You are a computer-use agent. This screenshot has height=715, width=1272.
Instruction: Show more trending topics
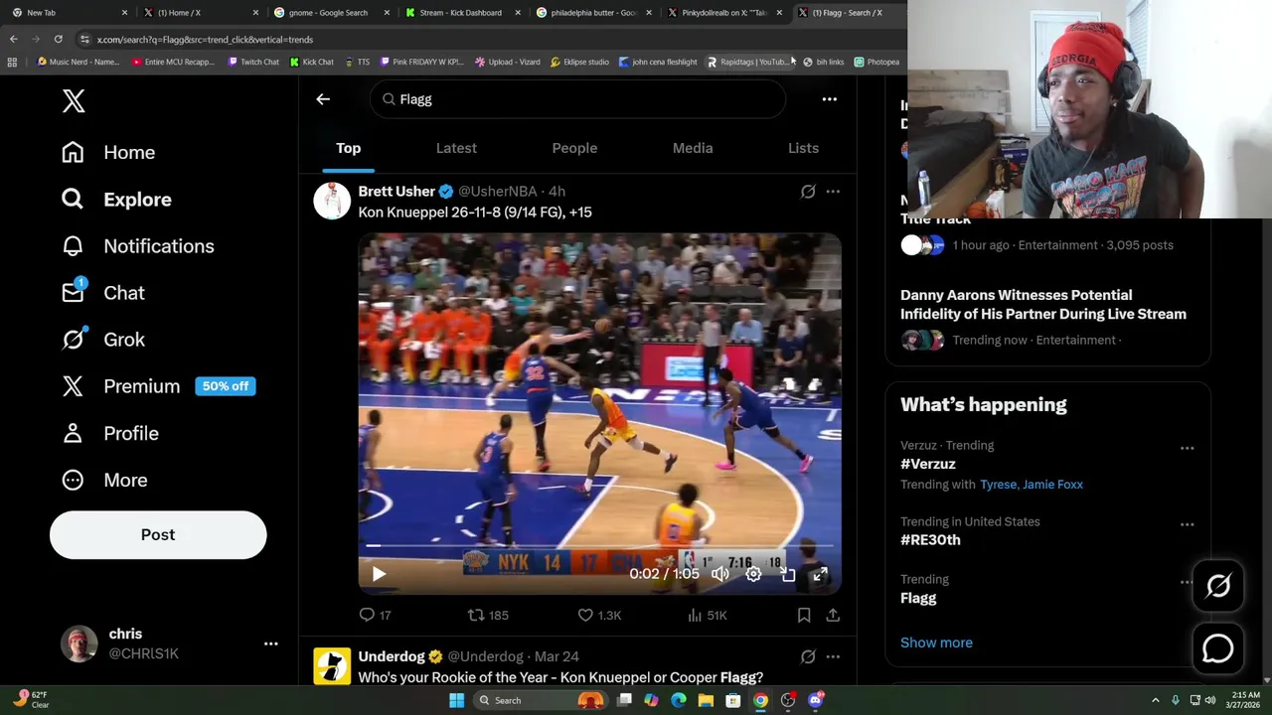pos(936,643)
